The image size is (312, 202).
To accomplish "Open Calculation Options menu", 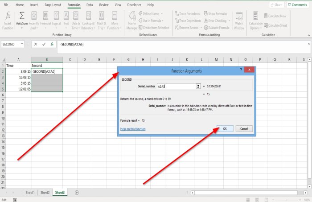I will [255, 21].
